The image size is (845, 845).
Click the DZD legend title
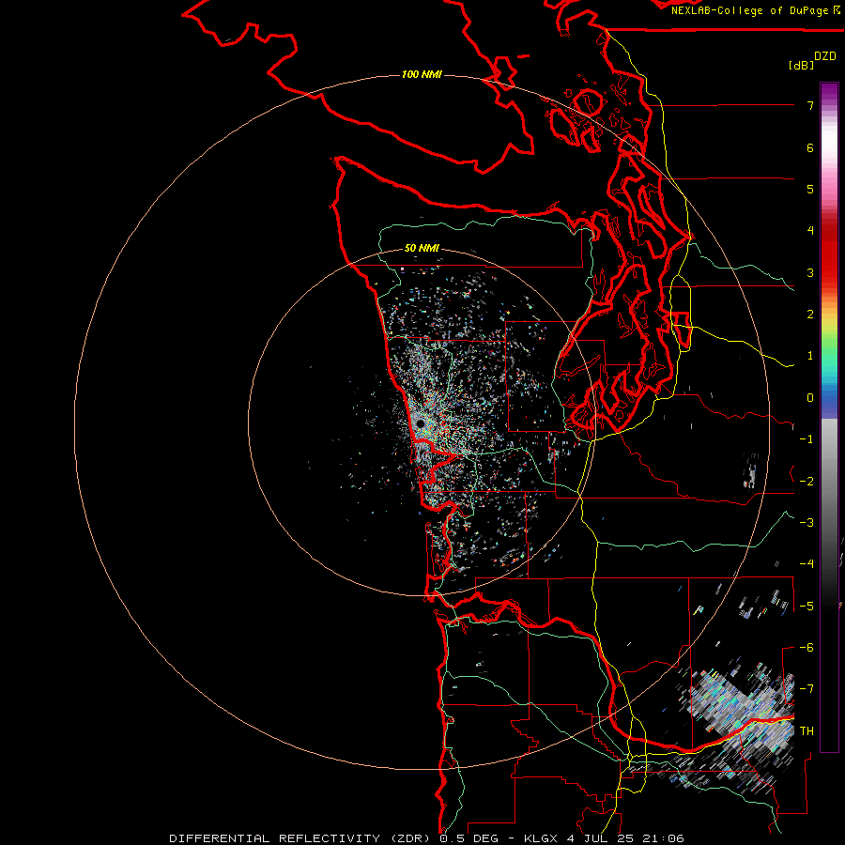tap(825, 56)
